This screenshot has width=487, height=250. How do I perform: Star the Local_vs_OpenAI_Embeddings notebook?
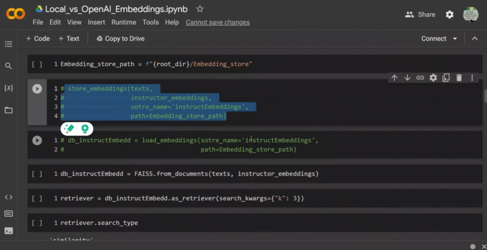point(200,9)
